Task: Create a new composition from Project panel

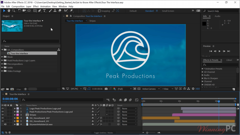Action: click(x=12, y=89)
